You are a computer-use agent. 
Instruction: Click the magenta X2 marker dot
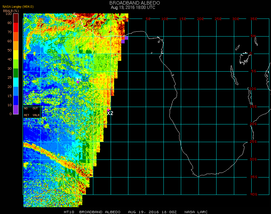click(108, 110)
